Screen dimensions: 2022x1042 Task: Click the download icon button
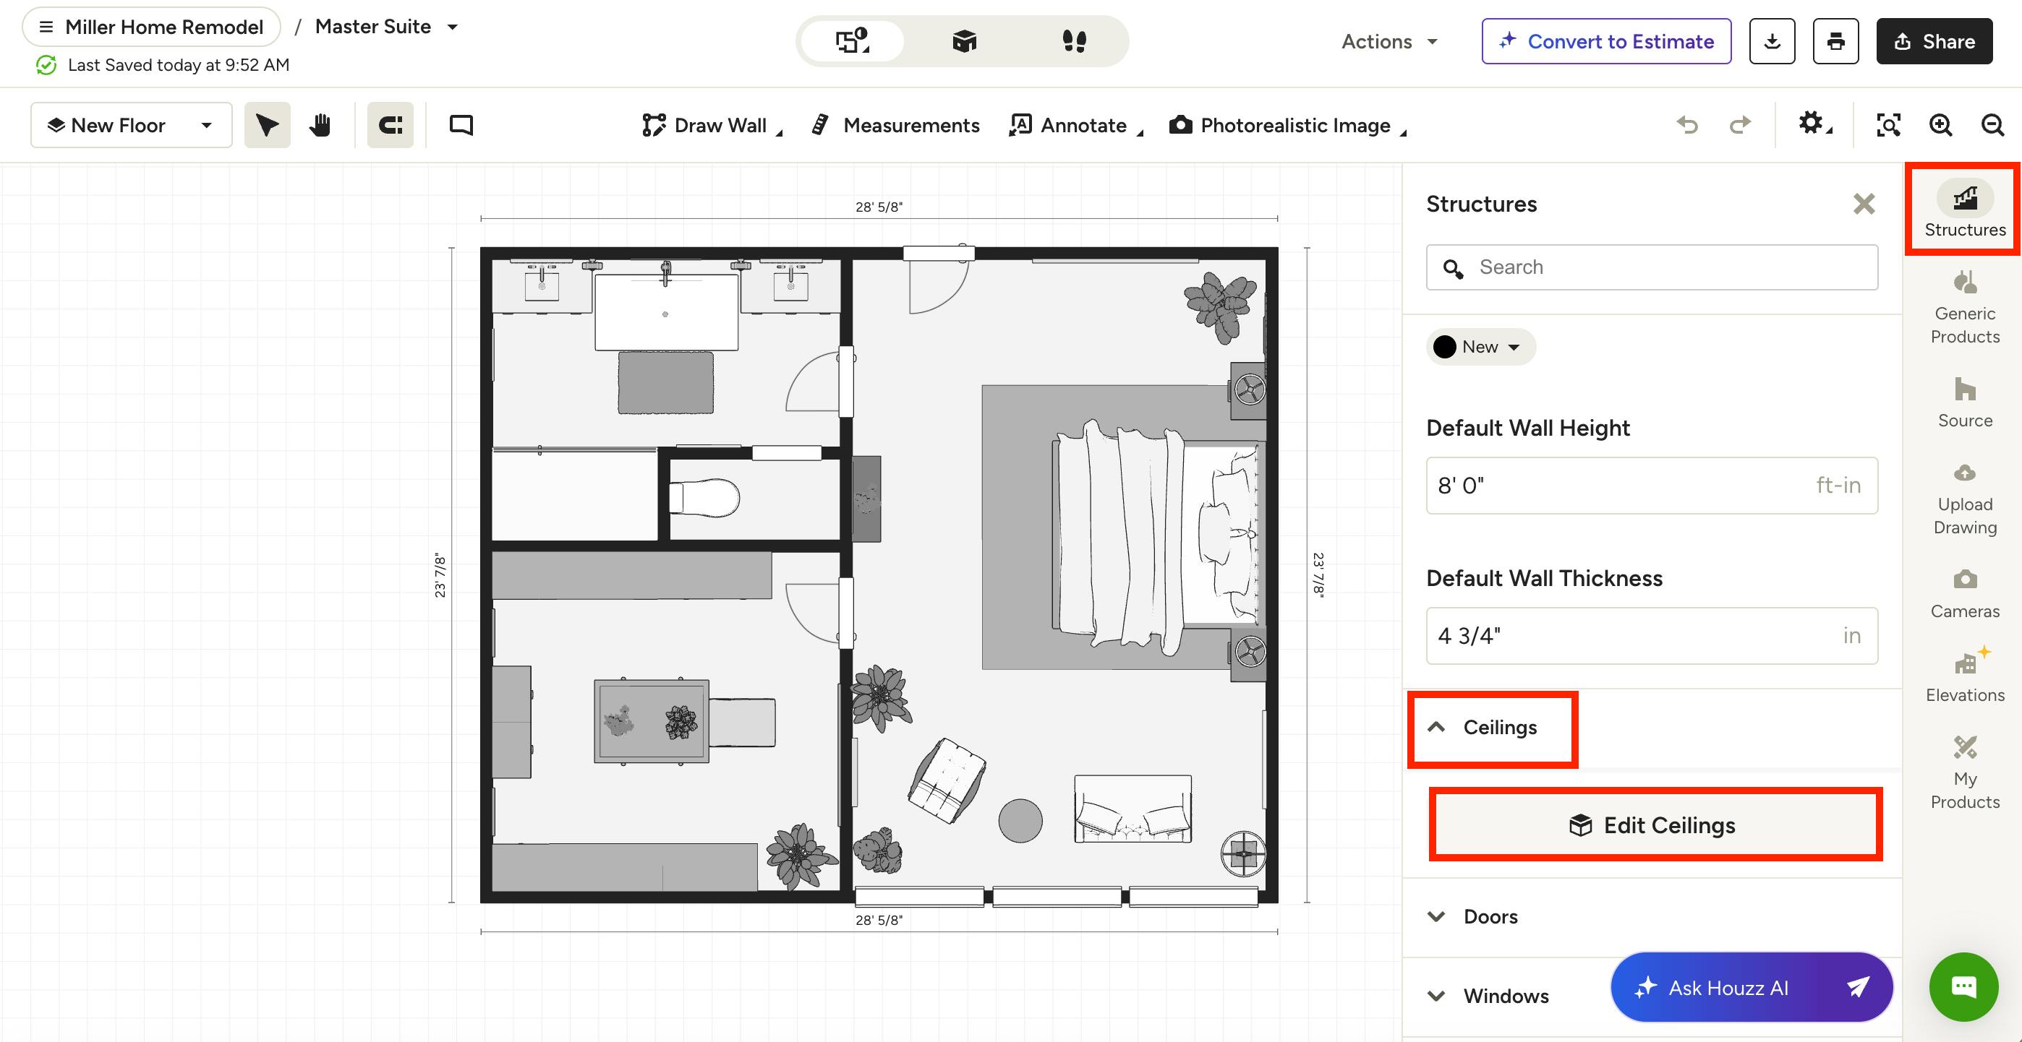(x=1772, y=42)
